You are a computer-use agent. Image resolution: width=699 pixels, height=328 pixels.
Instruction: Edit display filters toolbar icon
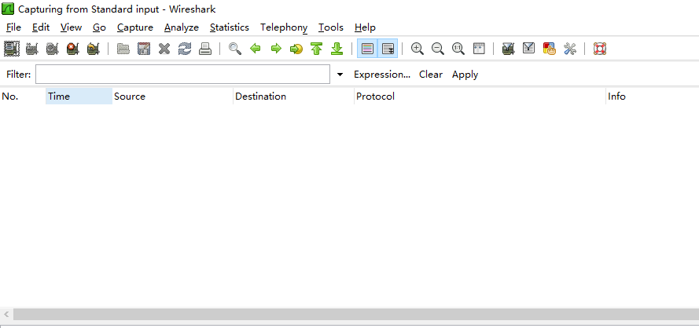pyautogui.click(x=528, y=49)
